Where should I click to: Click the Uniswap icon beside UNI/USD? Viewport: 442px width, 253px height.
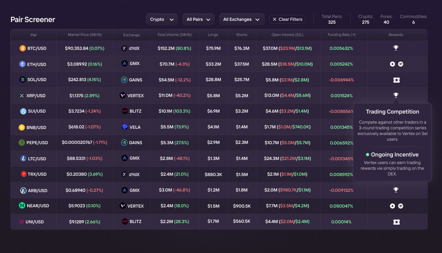point(22,222)
